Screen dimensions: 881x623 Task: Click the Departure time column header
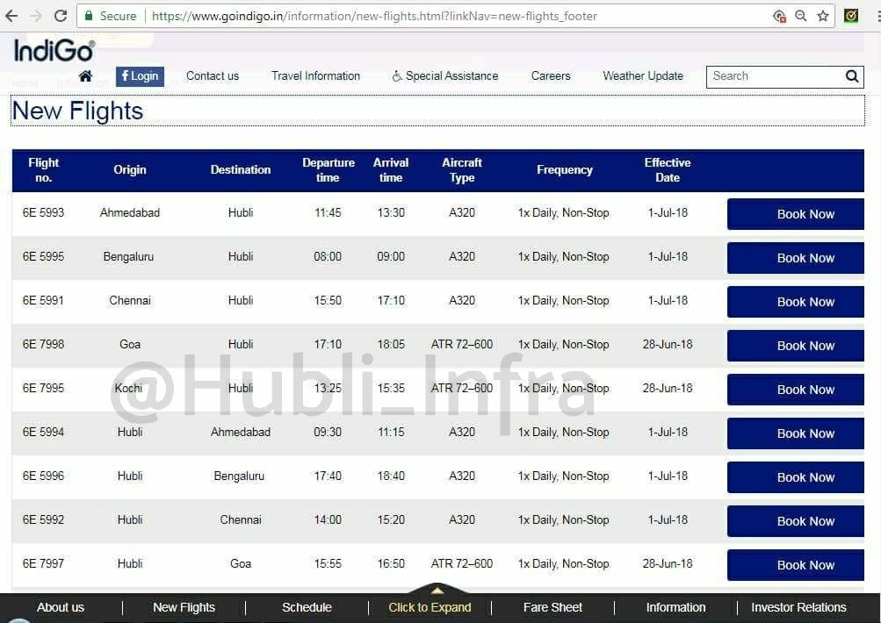329,170
